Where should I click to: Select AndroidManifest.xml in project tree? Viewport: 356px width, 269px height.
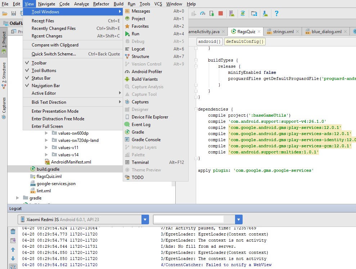(71, 162)
